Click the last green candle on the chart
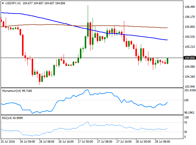 click(x=167, y=61)
